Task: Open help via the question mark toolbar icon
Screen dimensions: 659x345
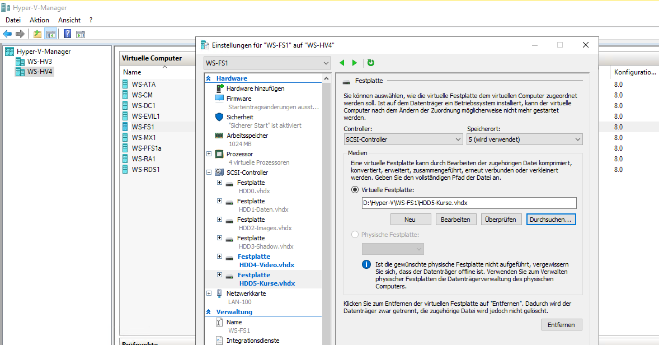Action: pyautogui.click(x=67, y=34)
